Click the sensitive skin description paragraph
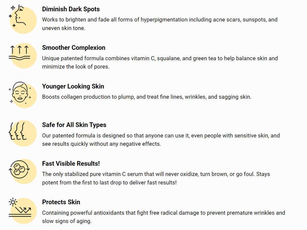This screenshot has width=307, height=230. tap(161, 140)
